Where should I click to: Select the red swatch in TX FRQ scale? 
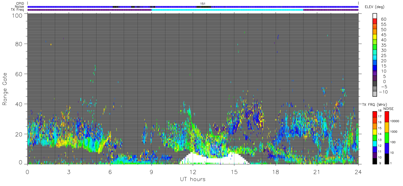tap(375, 114)
